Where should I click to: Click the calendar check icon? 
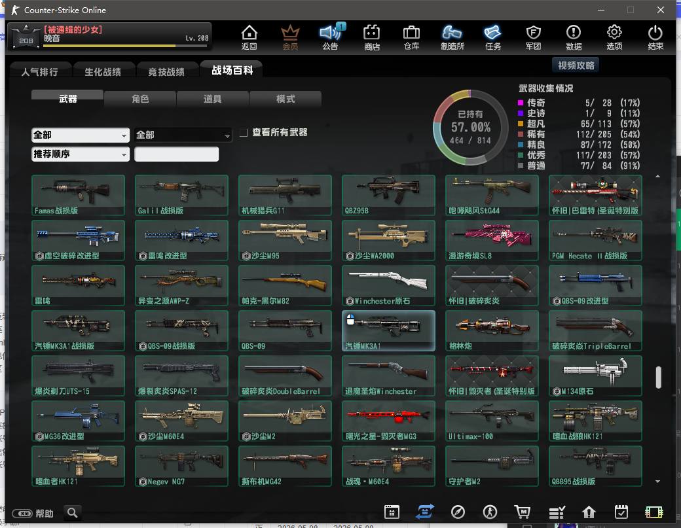click(x=621, y=512)
